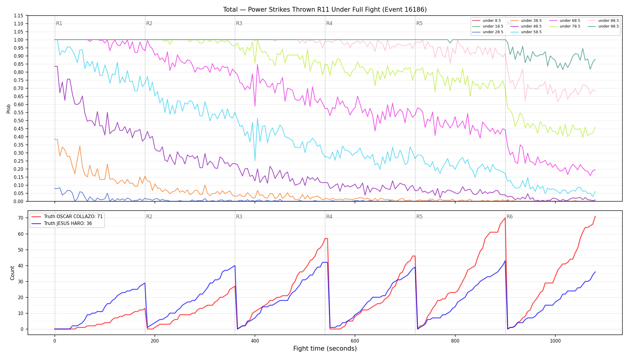Click the R4 round marker in the Prob chart
The height and width of the screenshot is (359, 629).
pyautogui.click(x=329, y=23)
